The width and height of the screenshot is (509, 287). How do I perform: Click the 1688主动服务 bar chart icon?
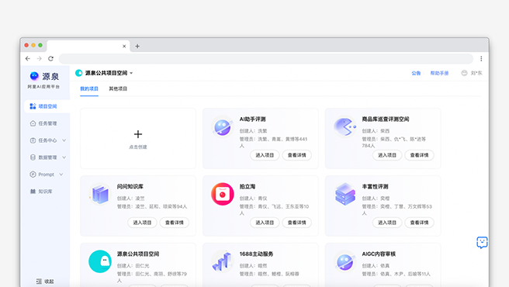(223, 261)
